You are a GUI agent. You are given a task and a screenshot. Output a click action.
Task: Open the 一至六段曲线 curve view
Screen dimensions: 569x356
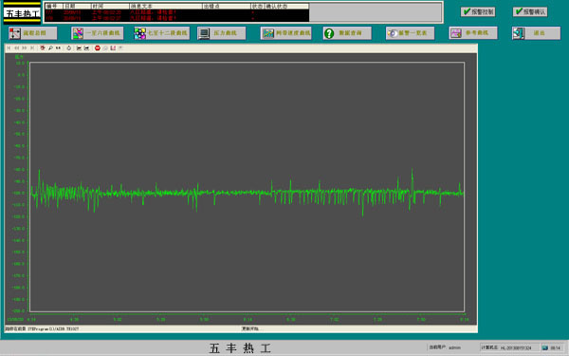pos(98,33)
